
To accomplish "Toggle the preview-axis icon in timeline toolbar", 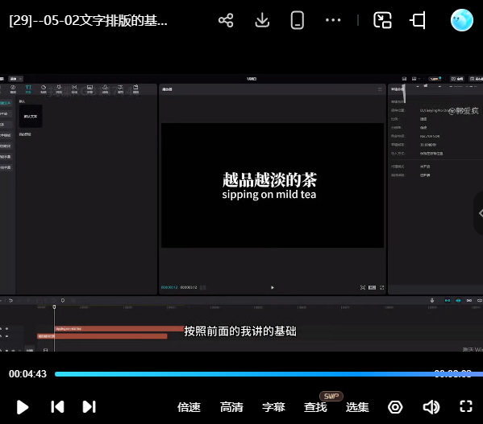I will click(479, 300).
